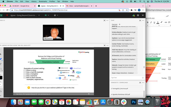Open Chat pod options menu
Viewport: 171px width, 107px height.
pos(143,20)
